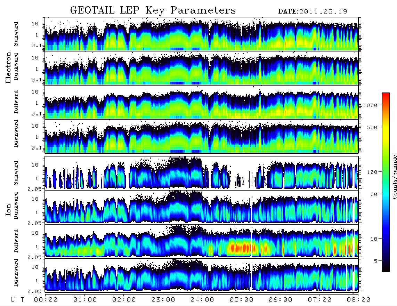
Task: Click the red intensity burst in Ion Tailward
Action: (x=242, y=247)
